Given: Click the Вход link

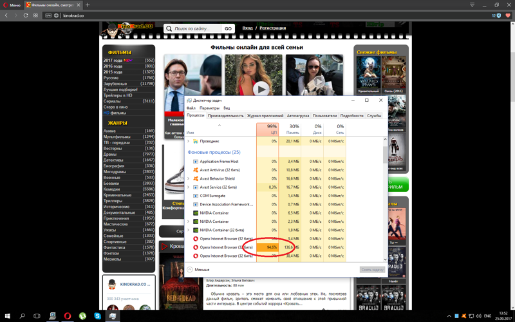Looking at the screenshot, I should (247, 28).
